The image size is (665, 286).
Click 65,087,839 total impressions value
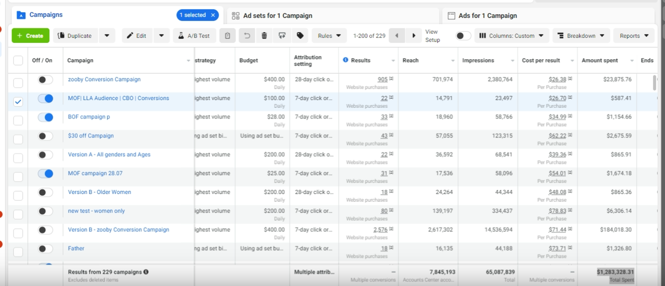[x=500, y=272]
